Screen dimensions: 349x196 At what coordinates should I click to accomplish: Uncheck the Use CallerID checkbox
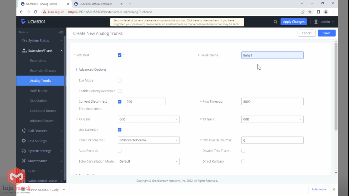[120, 130]
